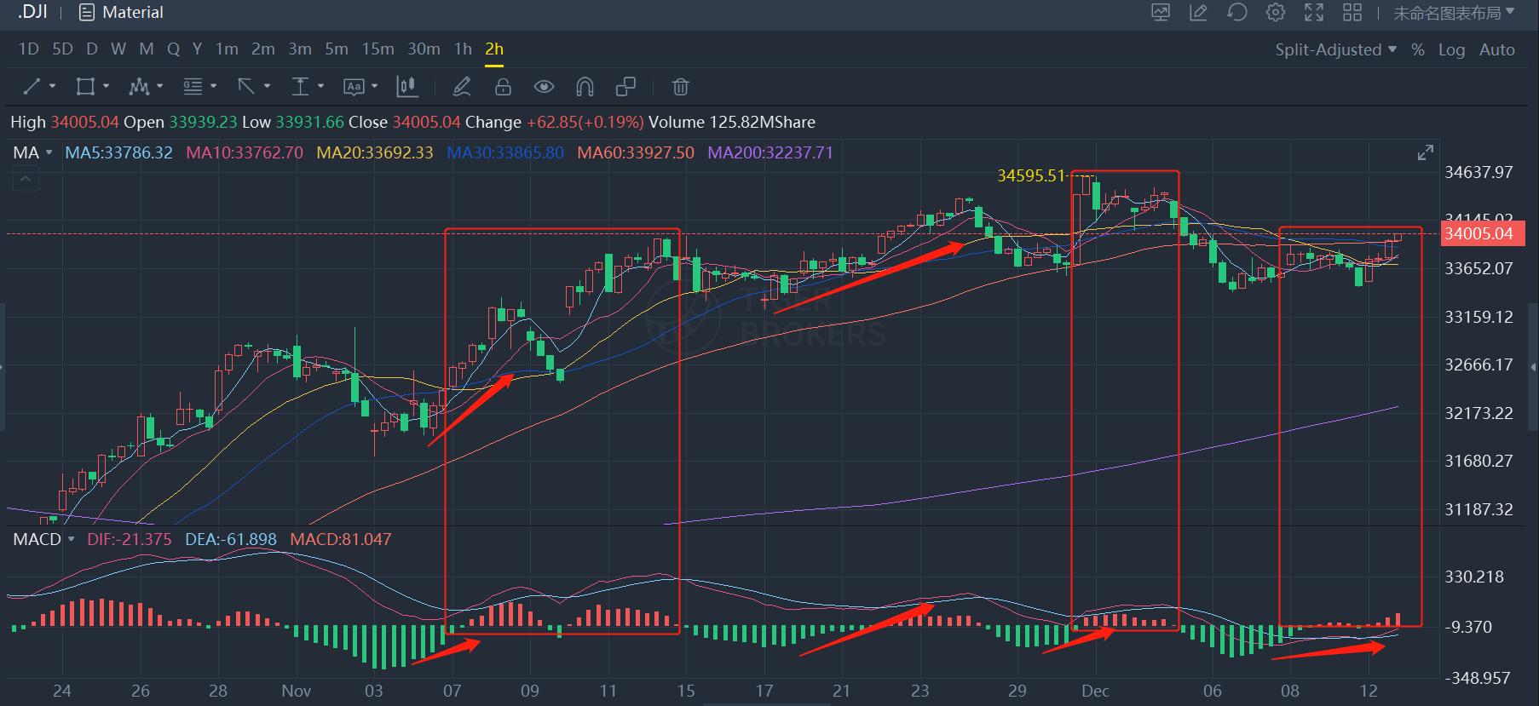Image resolution: width=1539 pixels, height=706 pixels.
Task: Toggle the magnet snap mode
Action: (585, 86)
